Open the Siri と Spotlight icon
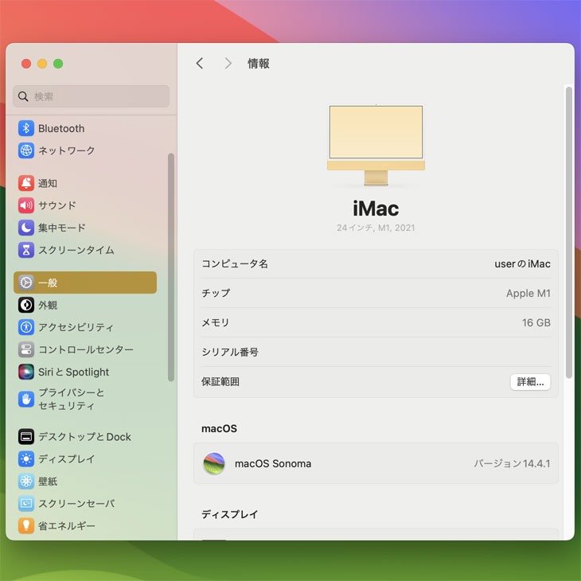The image size is (581, 581). click(x=26, y=372)
